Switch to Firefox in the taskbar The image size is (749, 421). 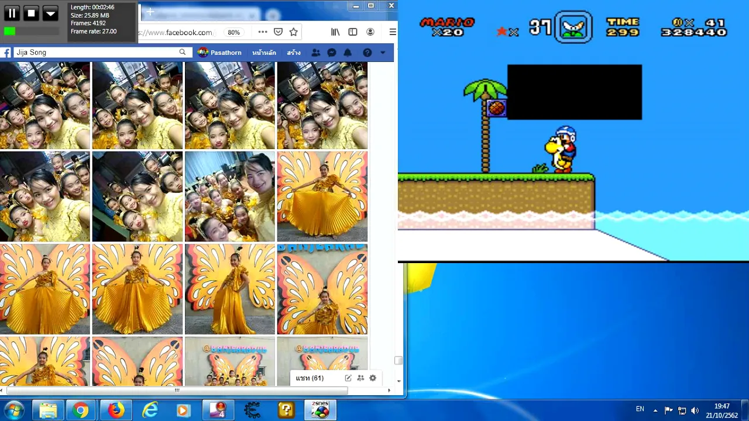coord(116,410)
